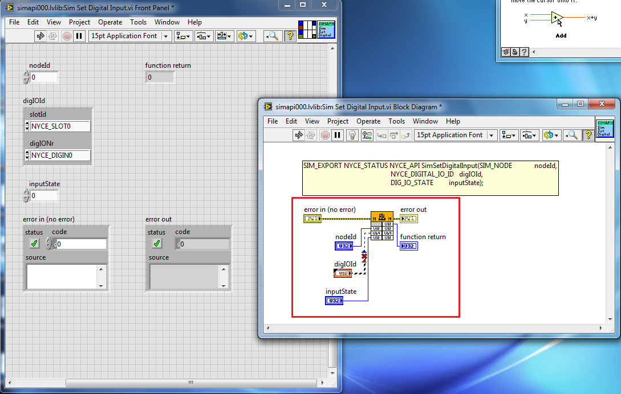Open File menu in Front Panel
621x394 pixels.
14,22
